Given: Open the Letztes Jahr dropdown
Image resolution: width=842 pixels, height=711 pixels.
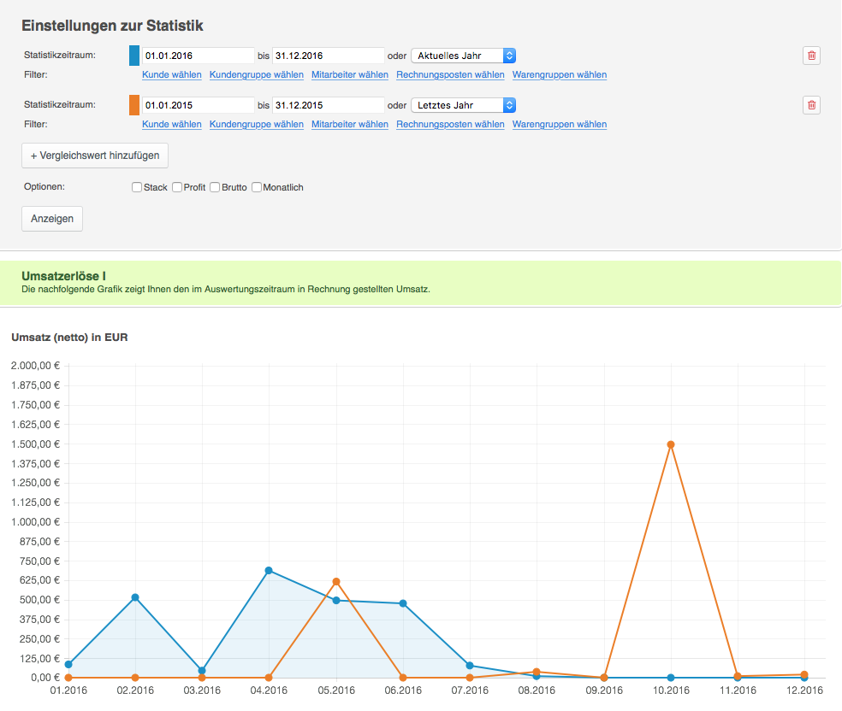Looking at the screenshot, I should pyautogui.click(x=464, y=105).
